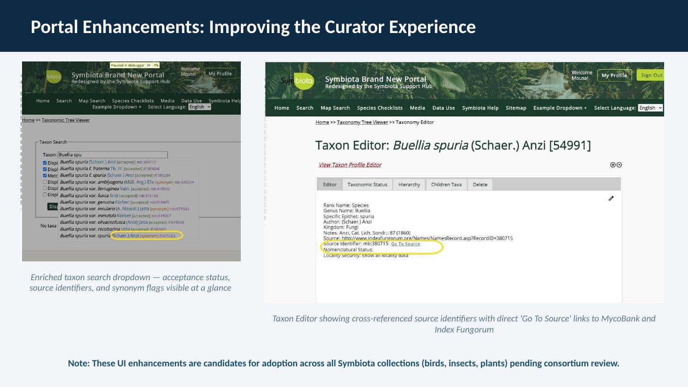Screen dimensions: 688x387
Task: Click the pencil edit icon in the Editor panel
Action: [x=611, y=199]
